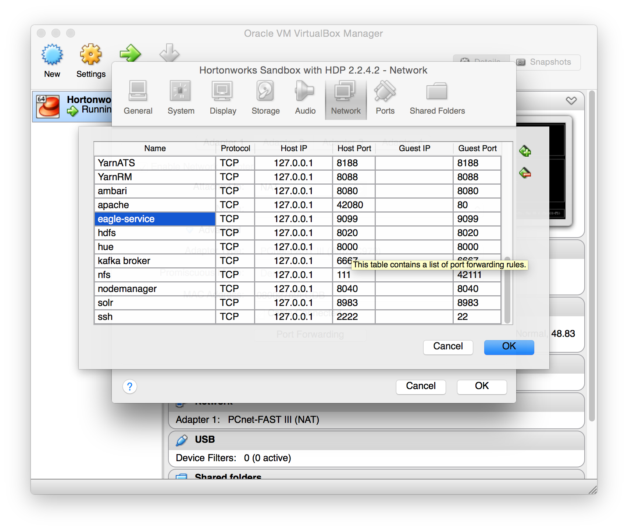Viewport: 628px width, 531px height.
Task: Click the add port forwarding rule icon
Action: [x=525, y=151]
